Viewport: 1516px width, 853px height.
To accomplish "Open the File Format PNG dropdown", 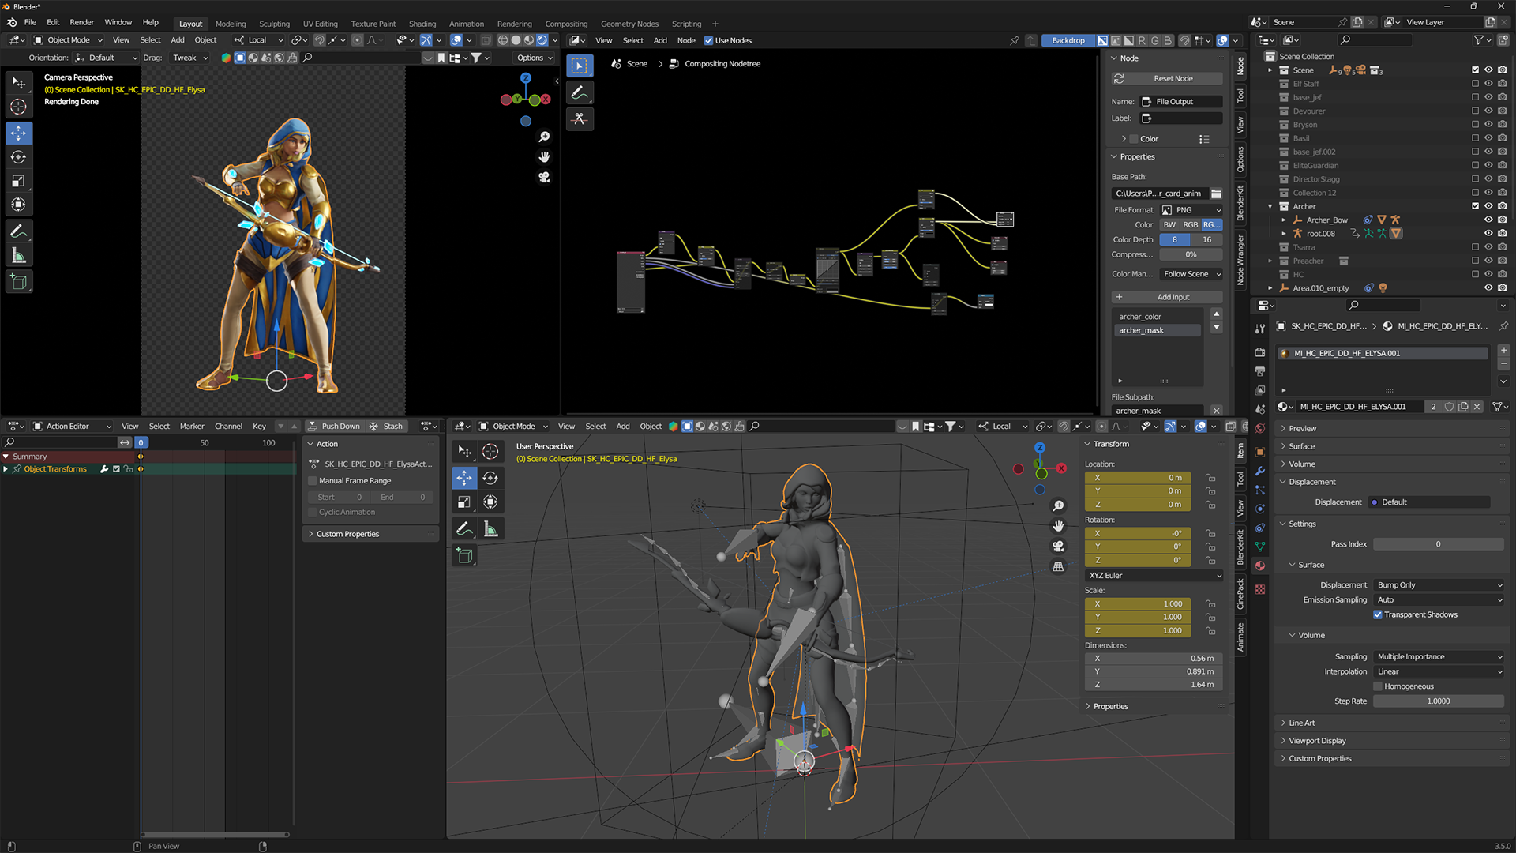I will point(1191,210).
